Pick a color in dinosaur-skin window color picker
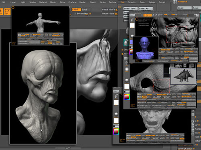 (x=127, y=97)
